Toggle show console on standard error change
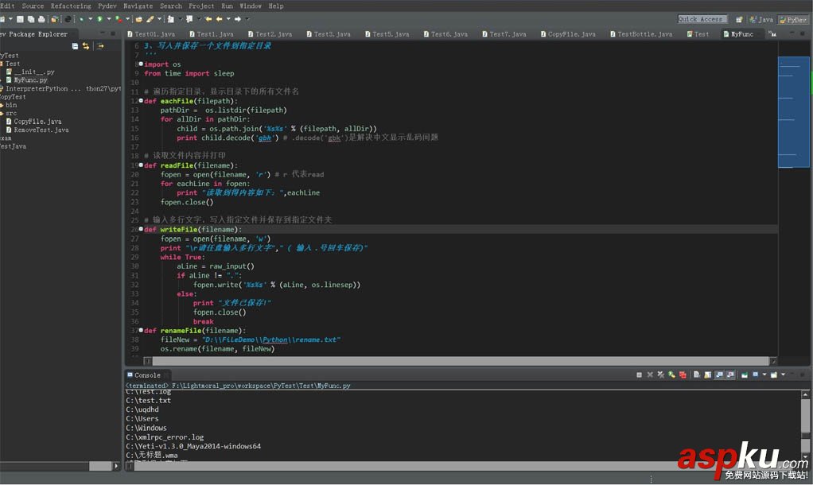813x485 pixels. [730, 374]
